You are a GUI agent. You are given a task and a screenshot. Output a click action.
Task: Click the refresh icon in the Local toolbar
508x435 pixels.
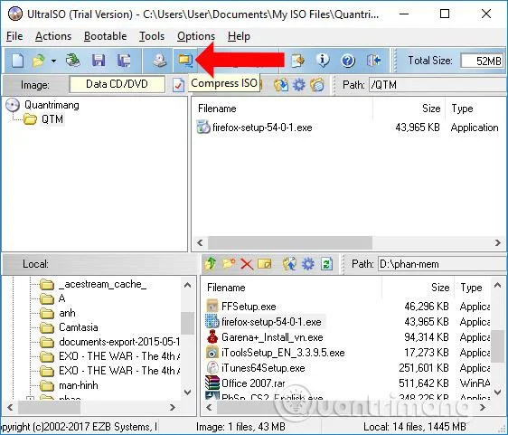point(326,264)
